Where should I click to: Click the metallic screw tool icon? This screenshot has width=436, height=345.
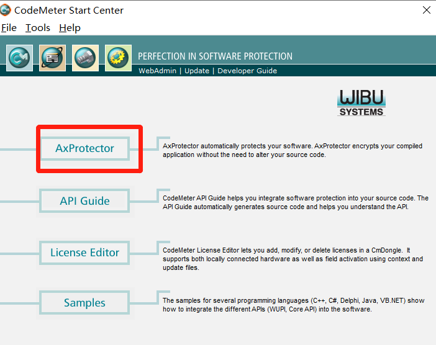85,58
